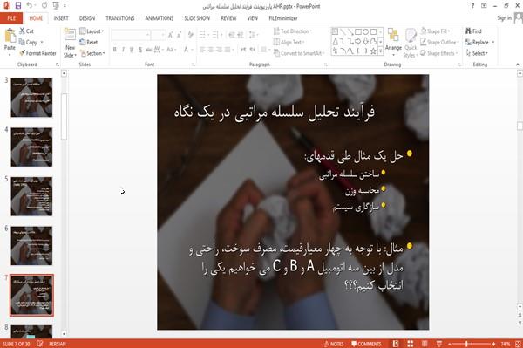Select slide 3 thumbnail
Viewport: 523px width, 348px height.
(x=31, y=98)
